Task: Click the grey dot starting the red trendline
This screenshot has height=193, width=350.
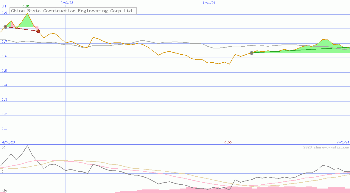Action: click(x=5, y=27)
